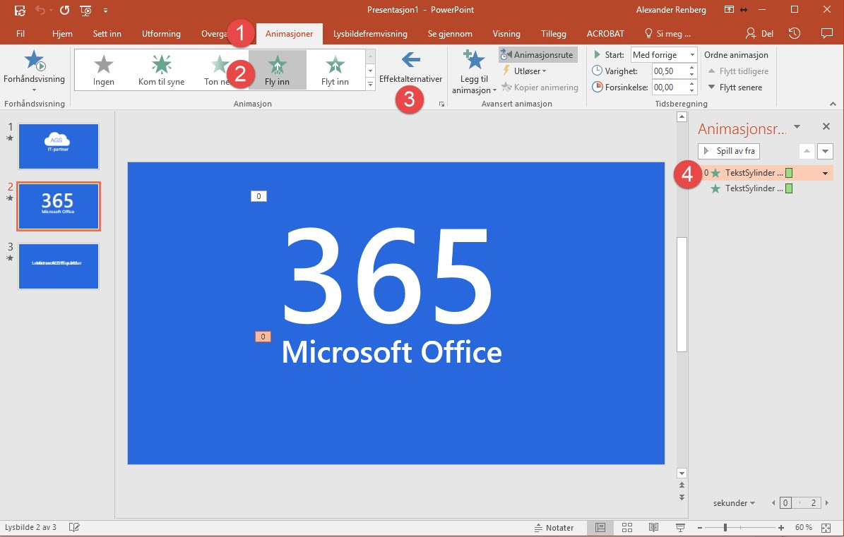Toggle the Animasjonsrute pane button
Image resolution: width=844 pixels, height=537 pixels.
click(x=537, y=55)
